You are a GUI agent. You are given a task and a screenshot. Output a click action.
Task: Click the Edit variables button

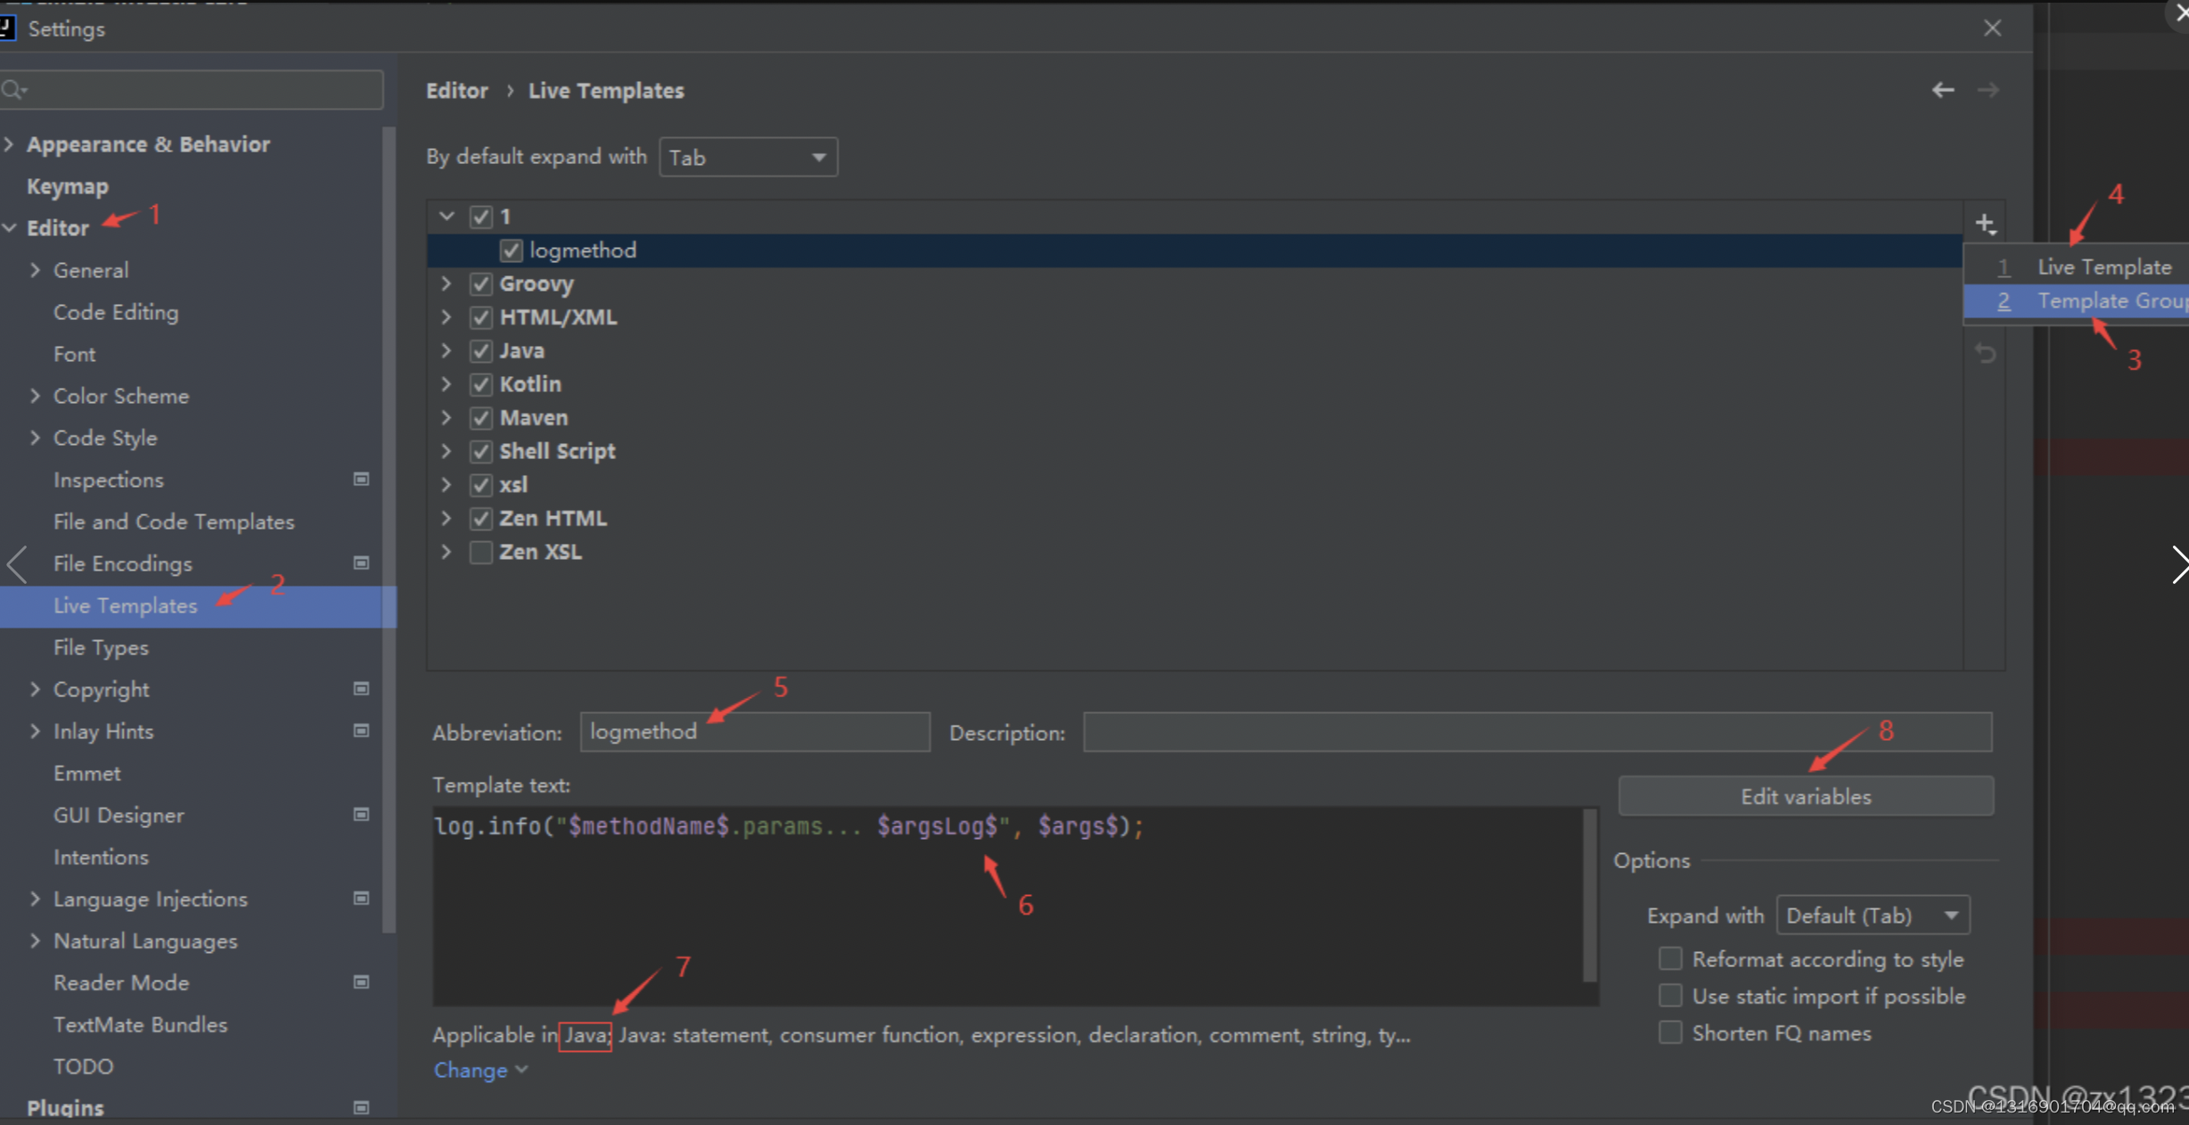coord(1805,796)
